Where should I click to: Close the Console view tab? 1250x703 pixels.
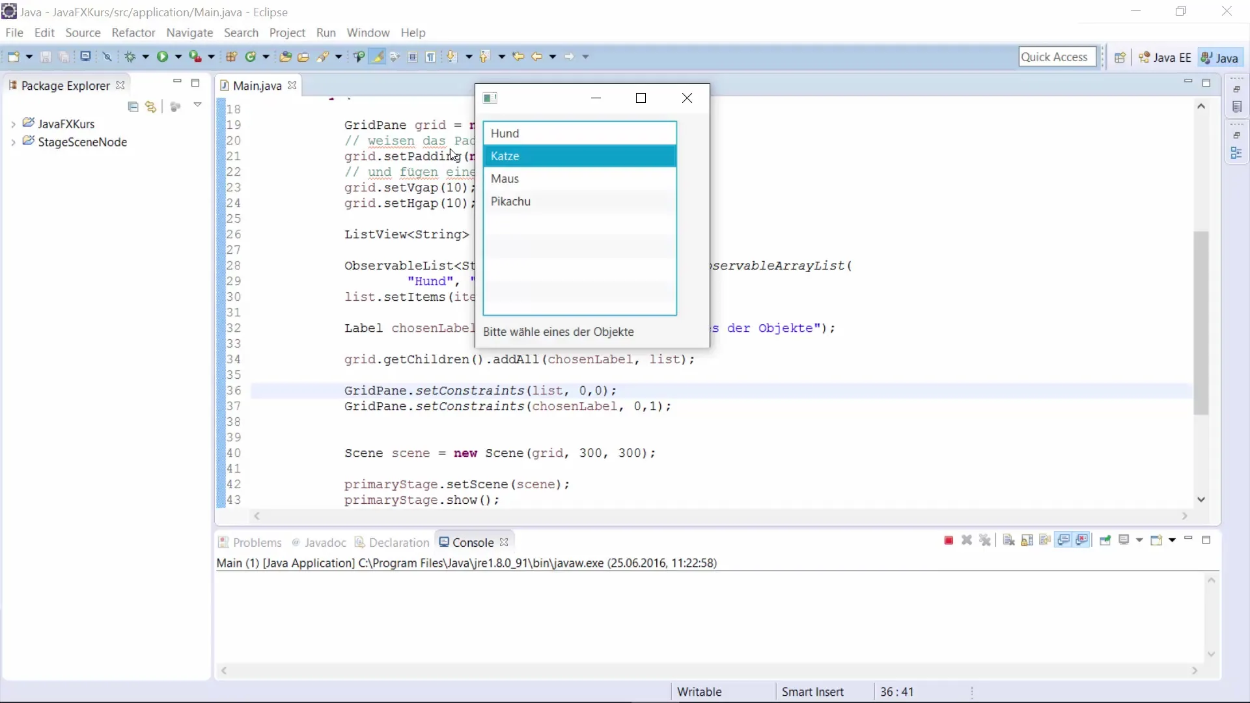[x=504, y=542]
